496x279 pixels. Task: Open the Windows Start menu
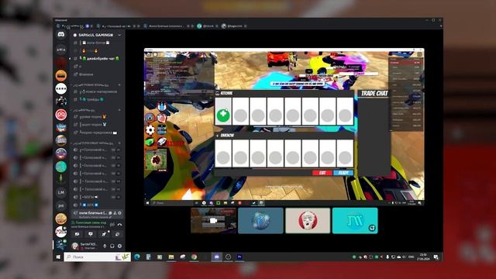pos(58,257)
